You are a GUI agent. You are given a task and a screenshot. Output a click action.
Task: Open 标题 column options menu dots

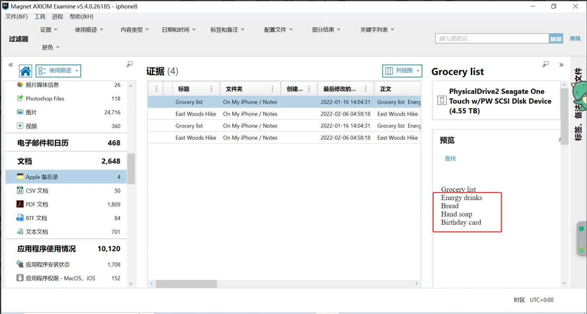(211, 89)
